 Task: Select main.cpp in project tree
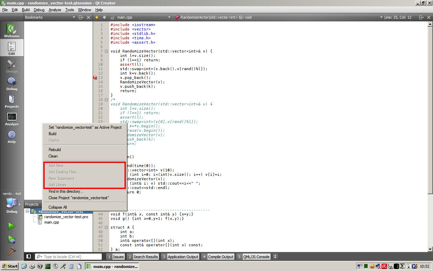click(x=51, y=222)
